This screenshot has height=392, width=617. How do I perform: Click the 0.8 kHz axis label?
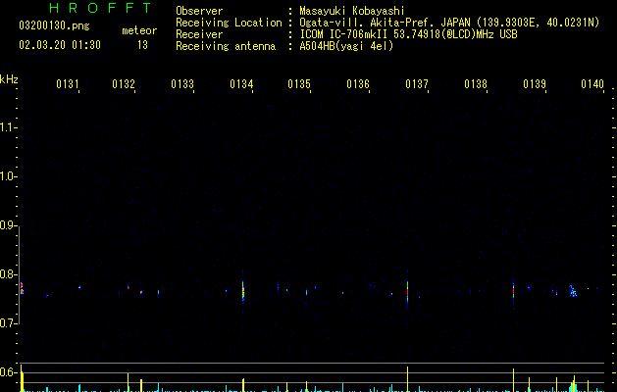tap(8, 274)
